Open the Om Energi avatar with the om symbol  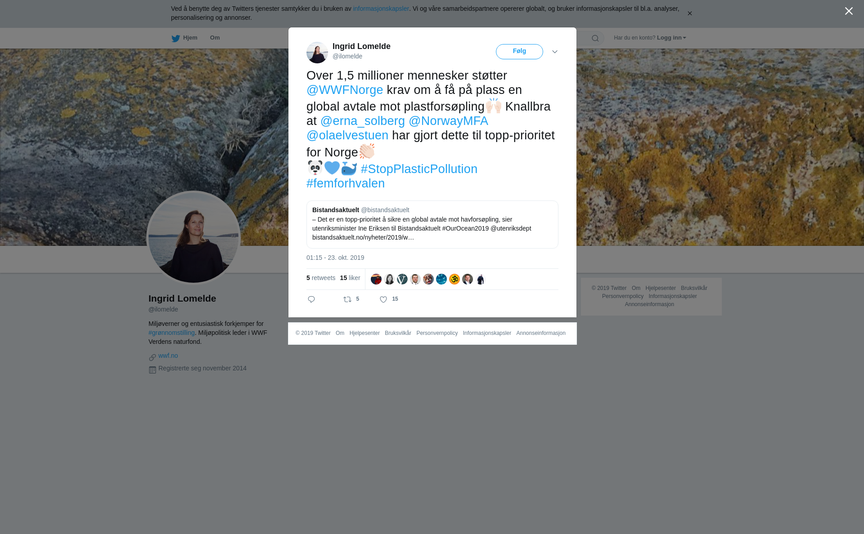pyautogui.click(x=454, y=279)
